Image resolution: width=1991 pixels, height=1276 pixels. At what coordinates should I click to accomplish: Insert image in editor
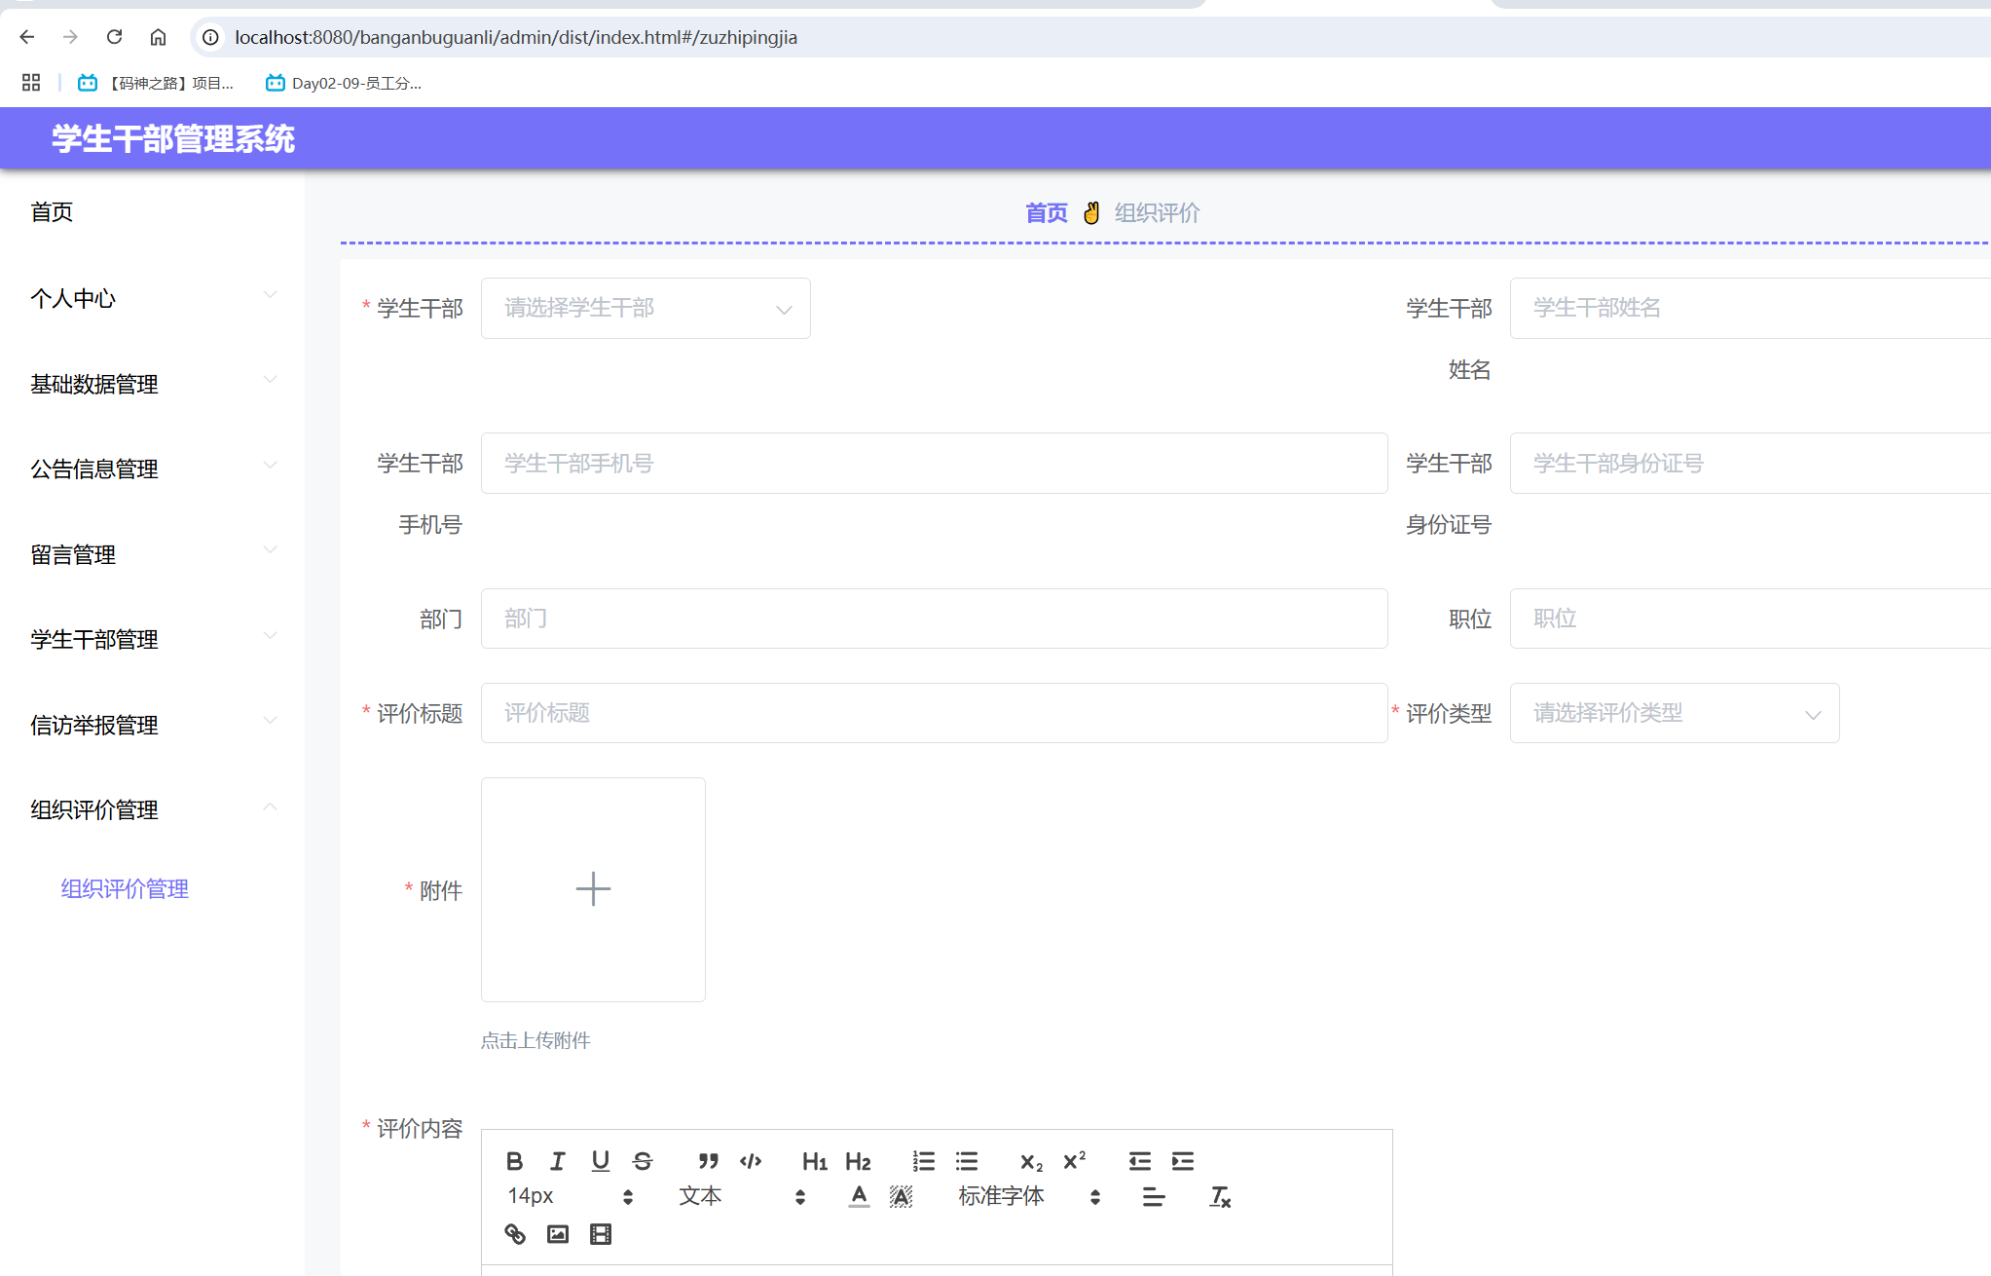(x=558, y=1234)
